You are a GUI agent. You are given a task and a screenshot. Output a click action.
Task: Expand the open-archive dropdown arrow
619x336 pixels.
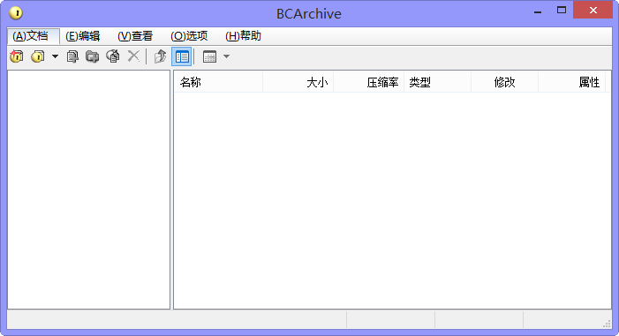tap(55, 56)
